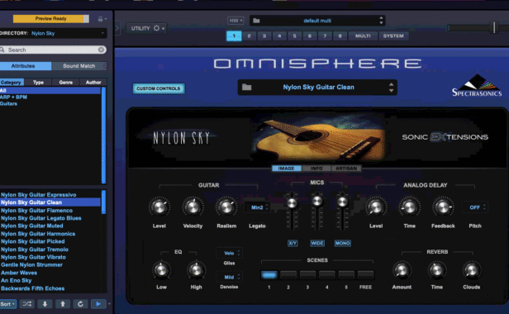Click the Author column header

point(93,82)
